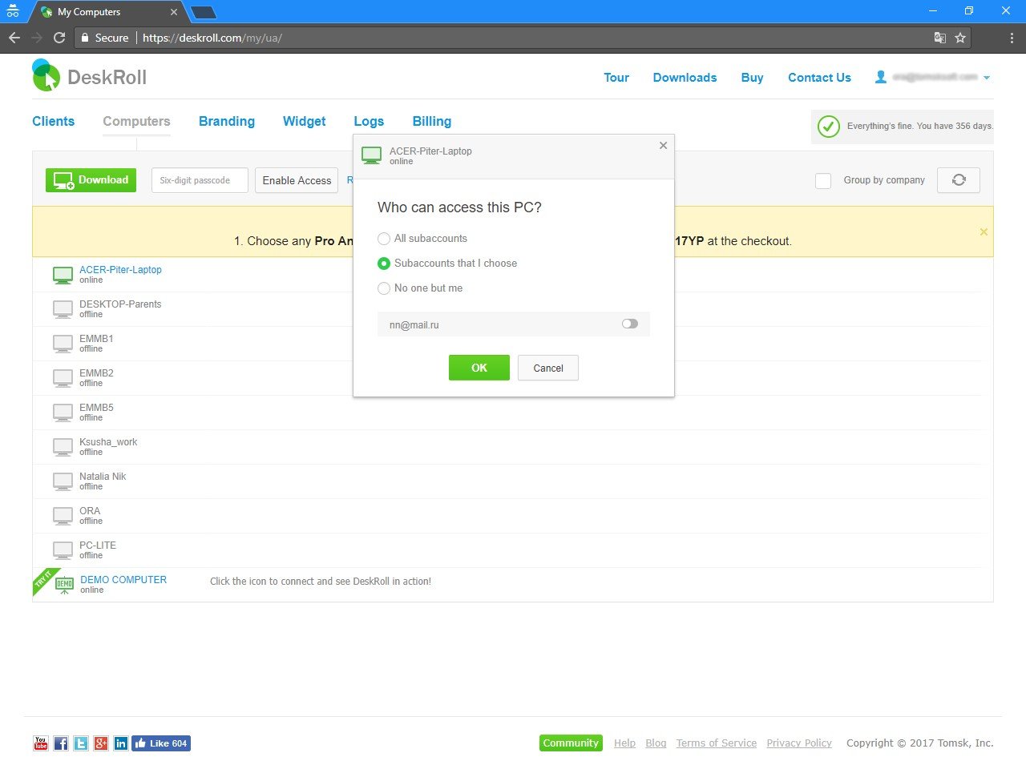Close the access dialog with X
This screenshot has height=769, width=1026.
[x=663, y=146]
